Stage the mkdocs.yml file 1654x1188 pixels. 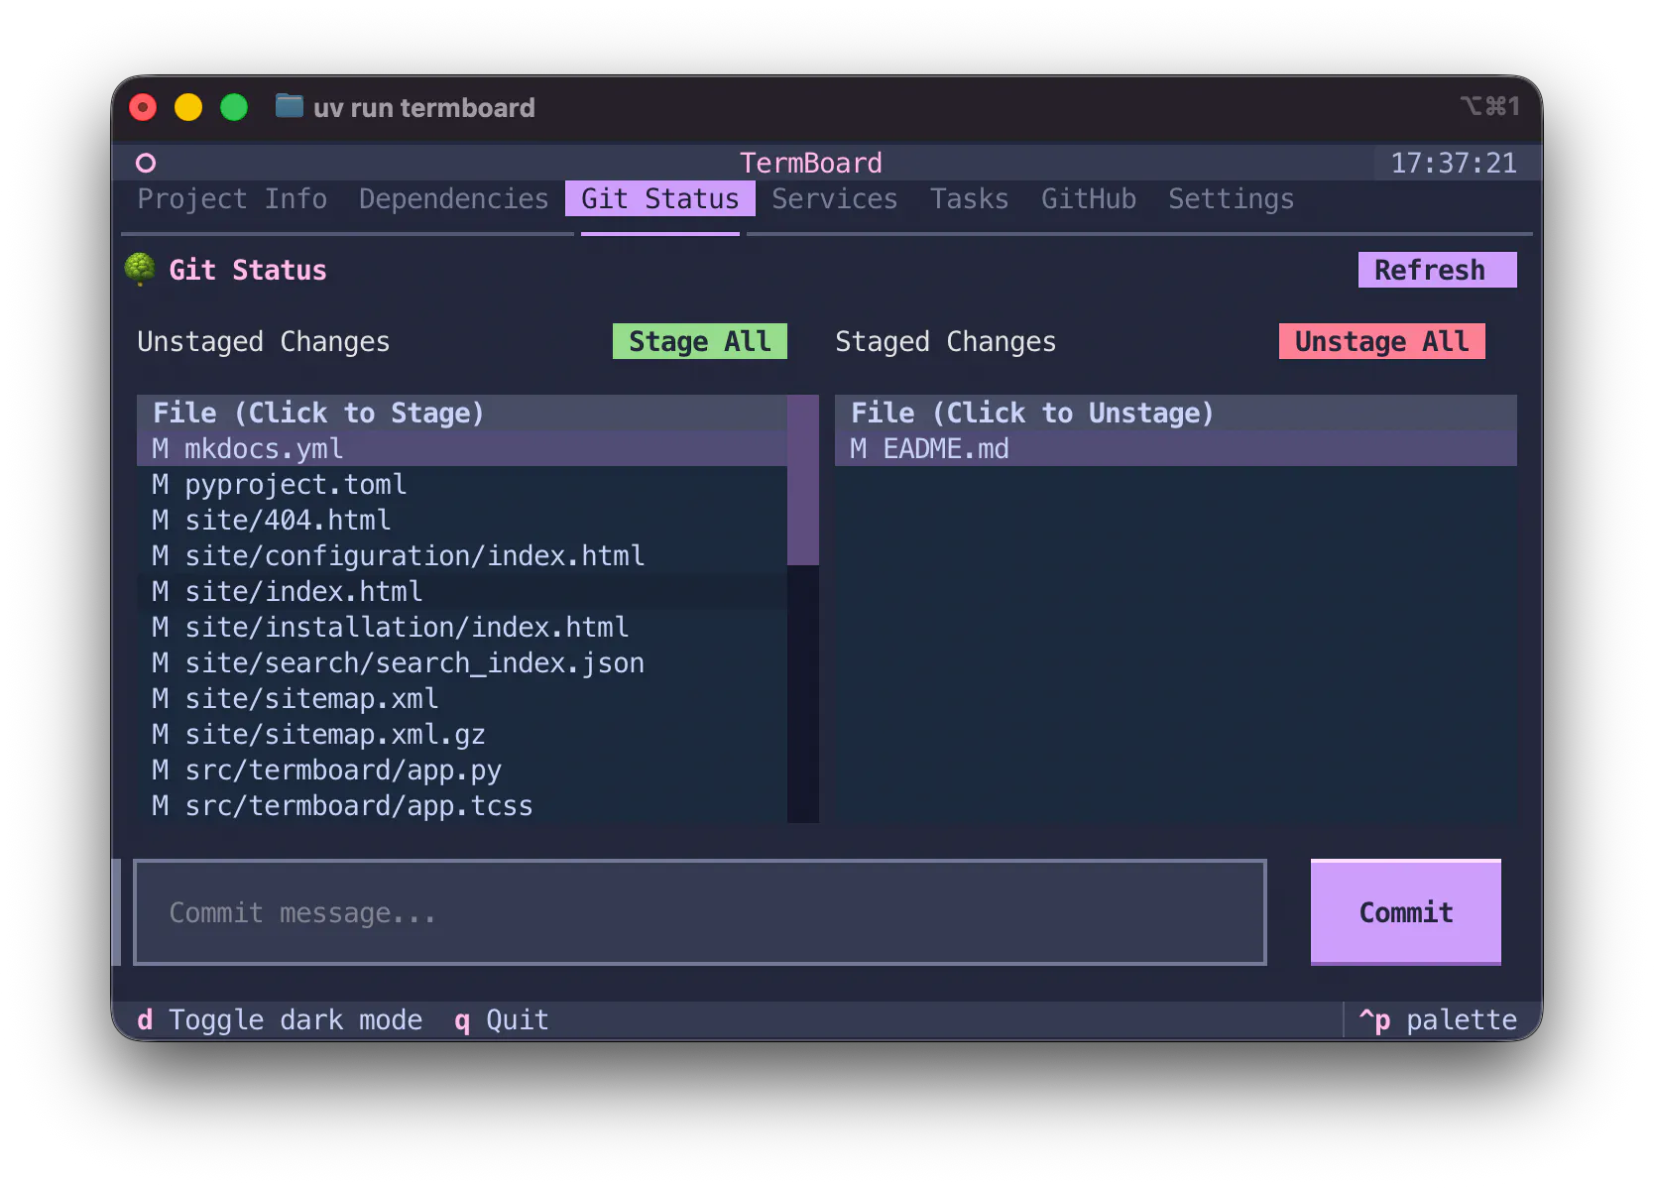462,448
